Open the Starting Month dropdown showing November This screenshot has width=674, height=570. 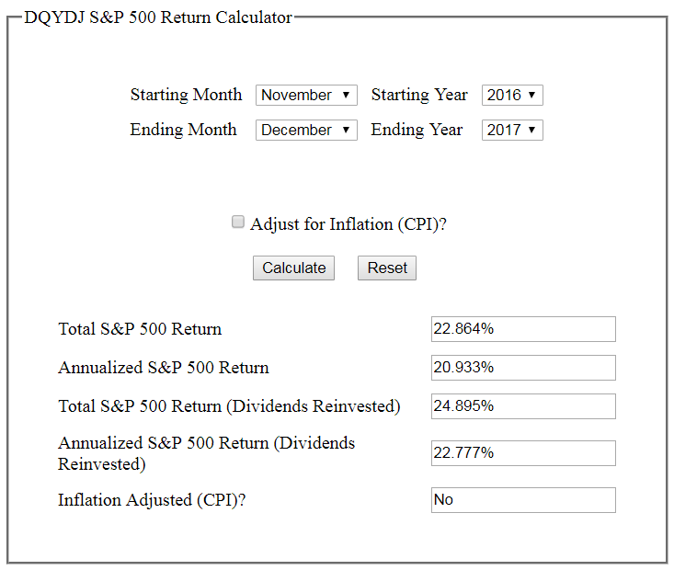[306, 95]
